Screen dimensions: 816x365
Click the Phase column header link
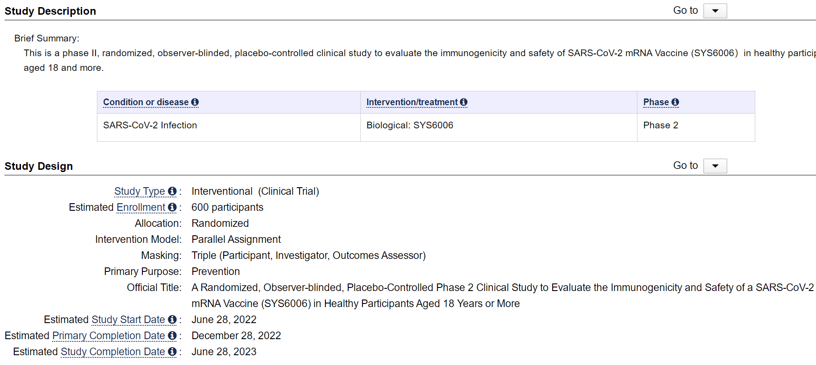click(656, 102)
